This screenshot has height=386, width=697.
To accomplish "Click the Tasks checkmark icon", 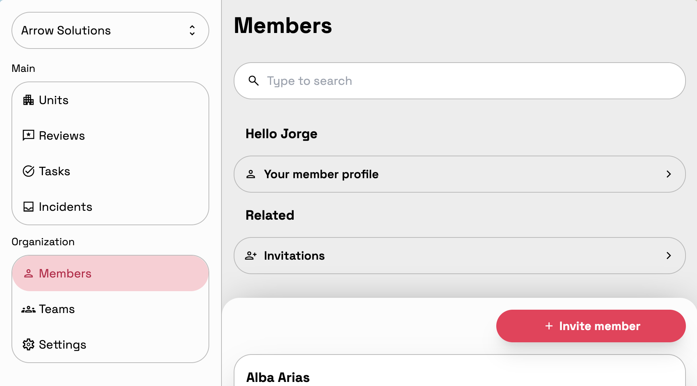I will pos(29,171).
